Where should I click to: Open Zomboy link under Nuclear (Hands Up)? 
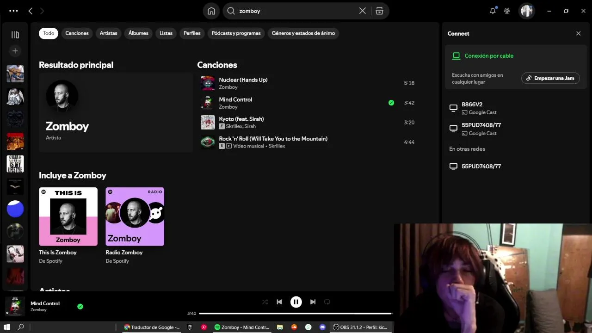pos(228,87)
